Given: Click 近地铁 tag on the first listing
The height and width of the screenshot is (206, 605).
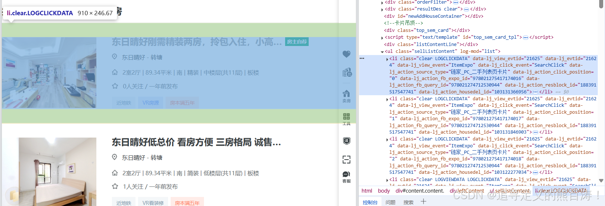Looking at the screenshot, I should 124,103.
